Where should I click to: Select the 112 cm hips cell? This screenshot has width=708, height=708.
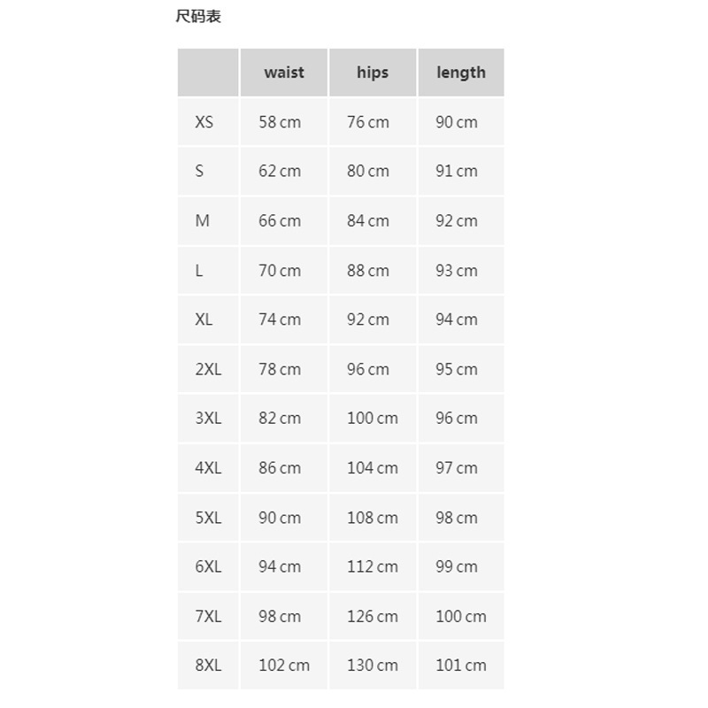(373, 566)
